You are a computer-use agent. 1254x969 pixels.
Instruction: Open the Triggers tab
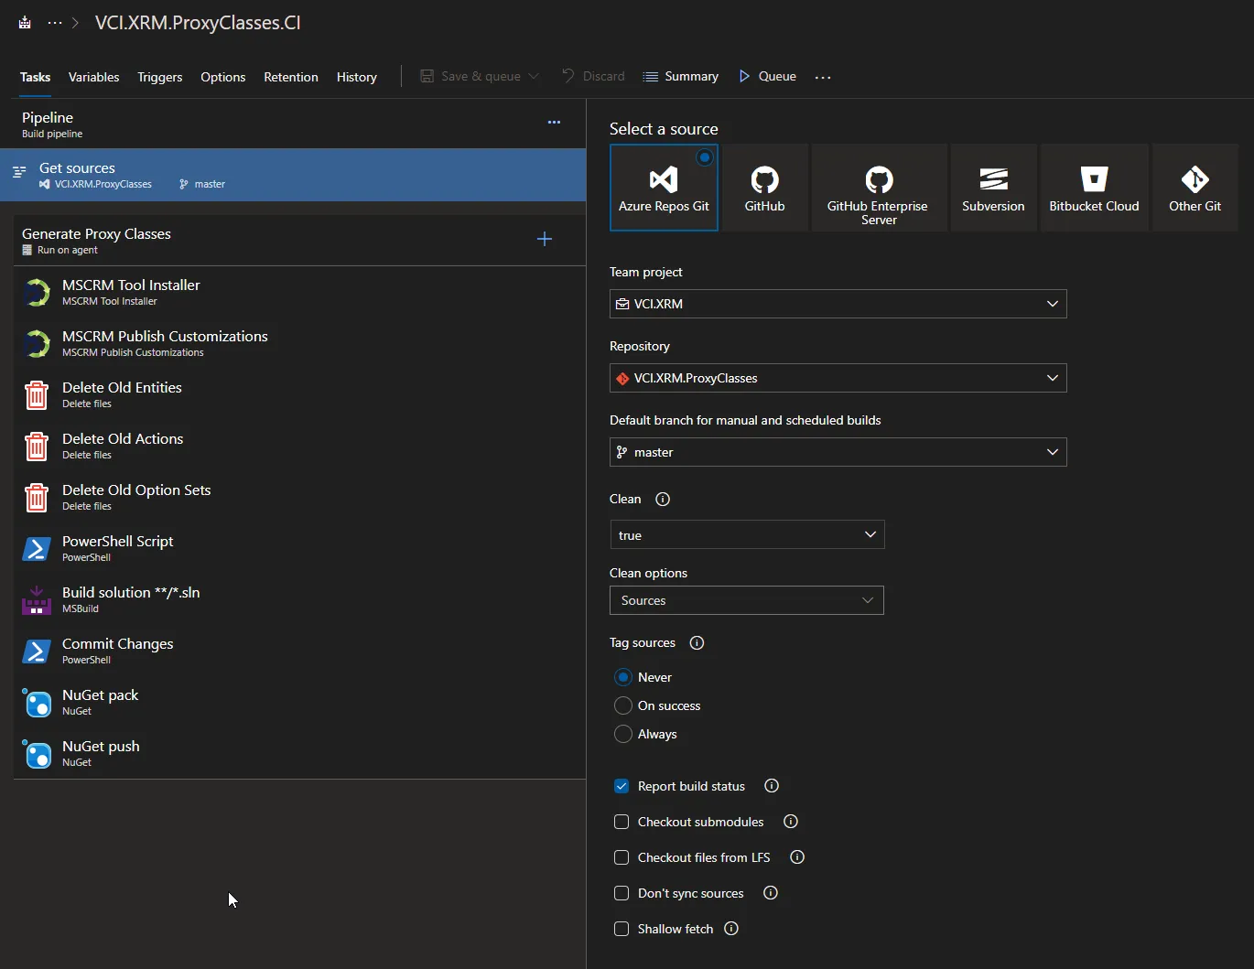[160, 77]
